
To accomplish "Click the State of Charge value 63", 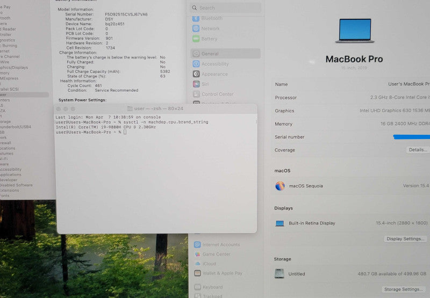I will (163, 76).
